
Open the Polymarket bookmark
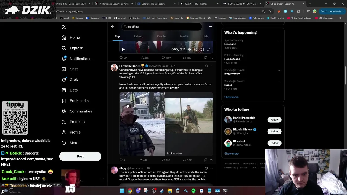pyautogui.click(x=256, y=18)
